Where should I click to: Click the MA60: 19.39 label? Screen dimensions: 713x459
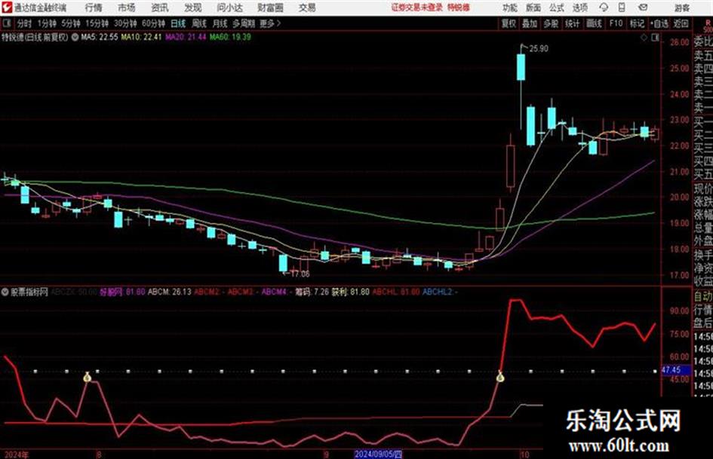pos(230,37)
